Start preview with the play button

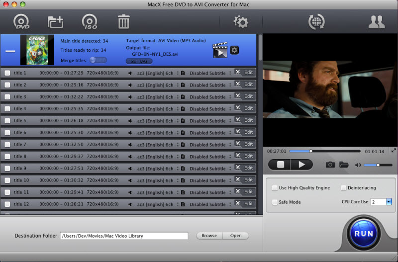[x=301, y=165]
